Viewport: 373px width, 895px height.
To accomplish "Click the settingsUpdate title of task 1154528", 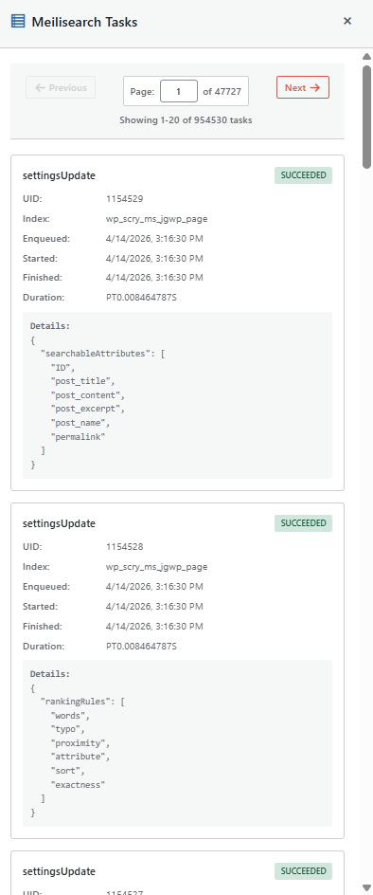I will [59, 523].
